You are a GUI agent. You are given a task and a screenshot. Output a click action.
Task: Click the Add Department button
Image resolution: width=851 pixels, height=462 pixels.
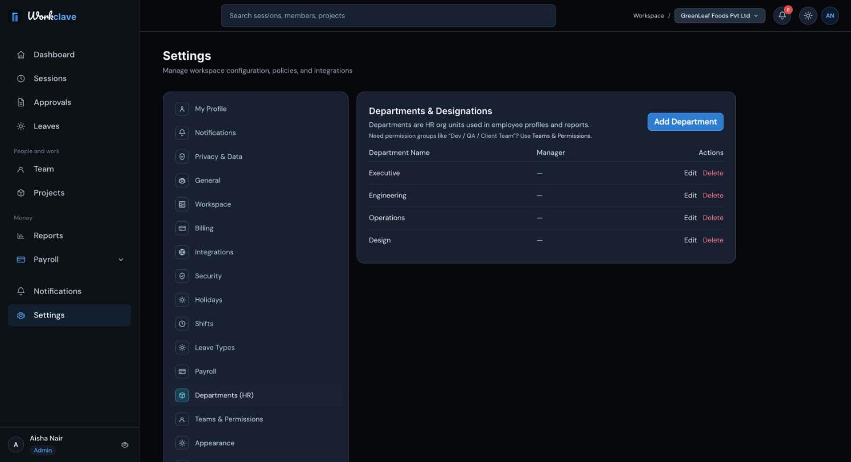[685, 122]
